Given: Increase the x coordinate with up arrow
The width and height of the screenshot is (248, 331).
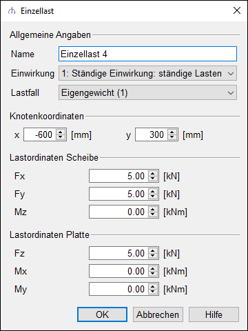Looking at the screenshot, I should 61,132.
